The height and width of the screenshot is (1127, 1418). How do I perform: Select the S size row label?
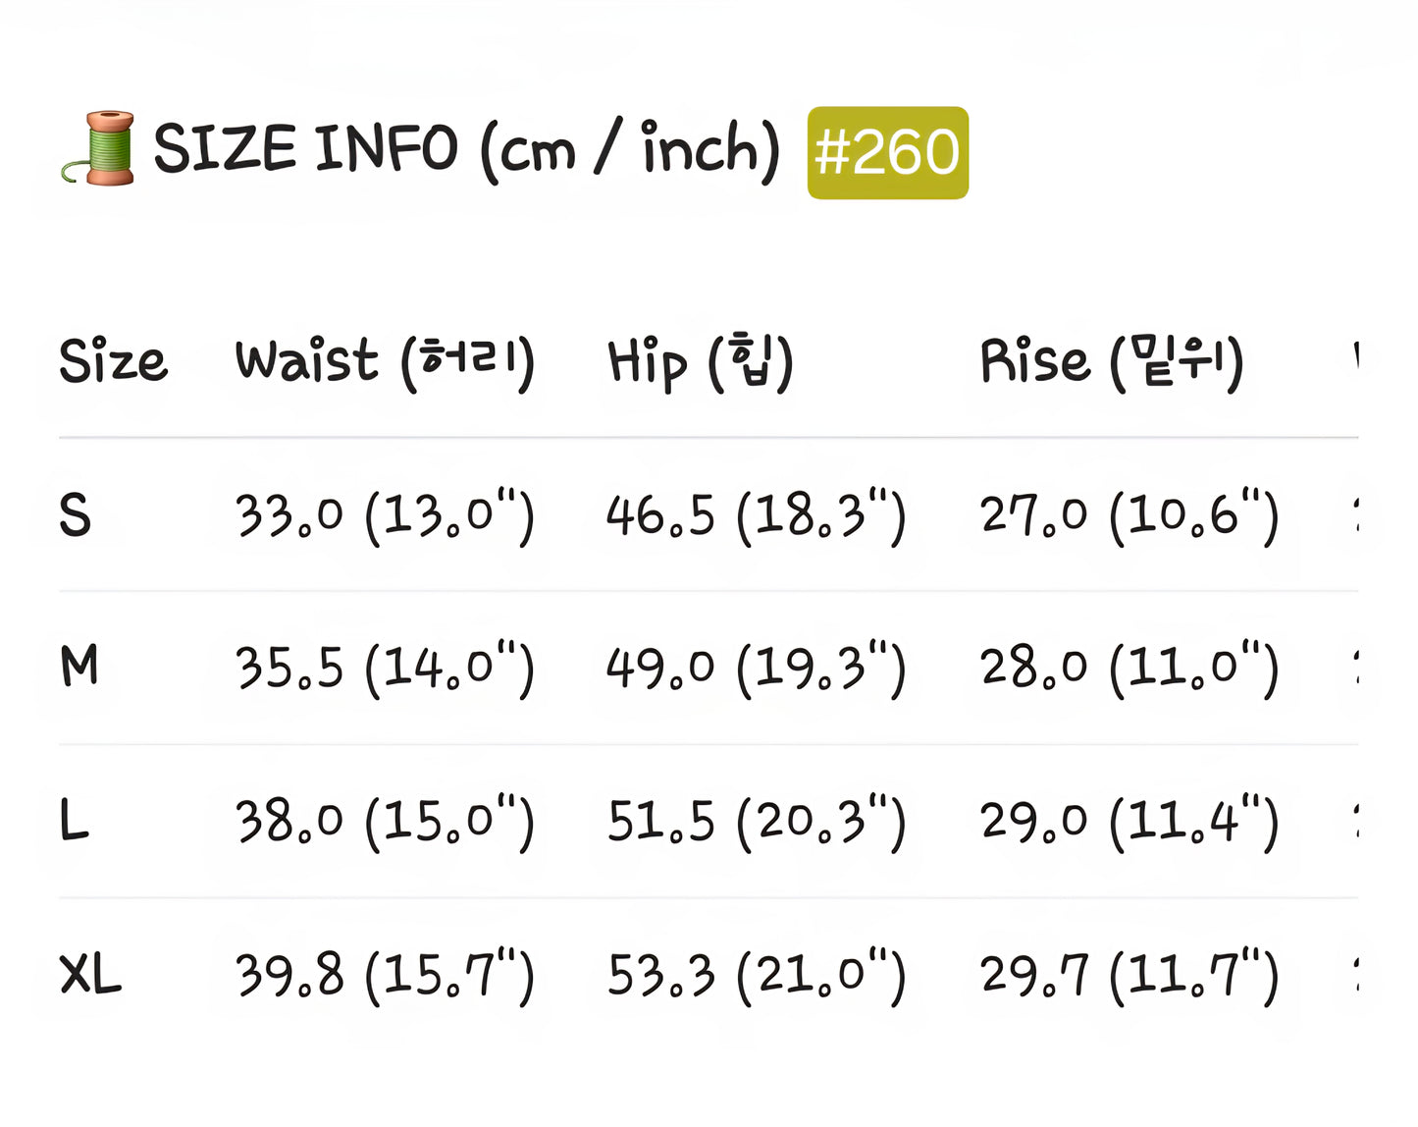tap(76, 514)
